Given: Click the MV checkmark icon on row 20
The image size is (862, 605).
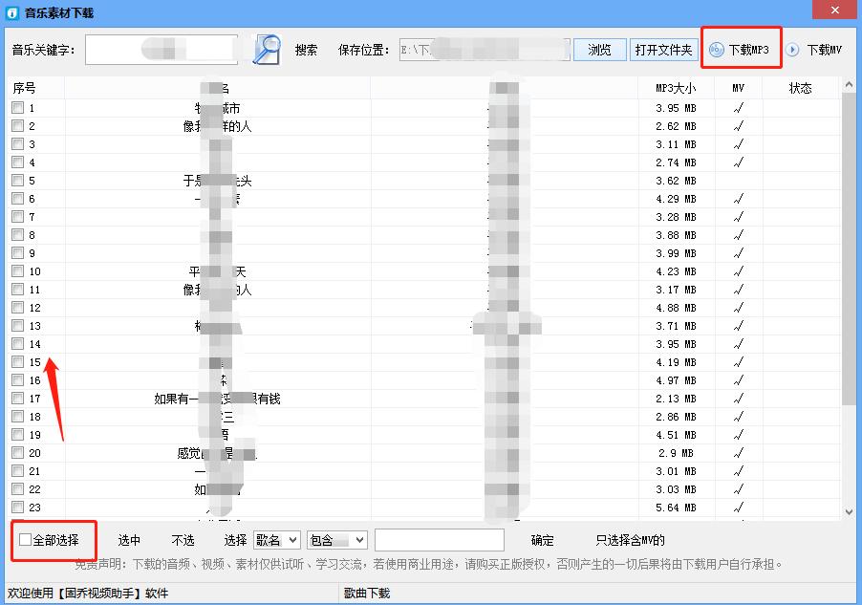Looking at the screenshot, I should pyautogui.click(x=740, y=452).
